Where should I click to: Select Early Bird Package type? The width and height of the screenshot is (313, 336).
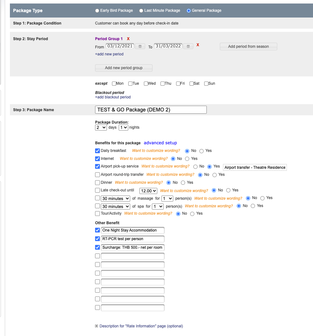(97, 11)
